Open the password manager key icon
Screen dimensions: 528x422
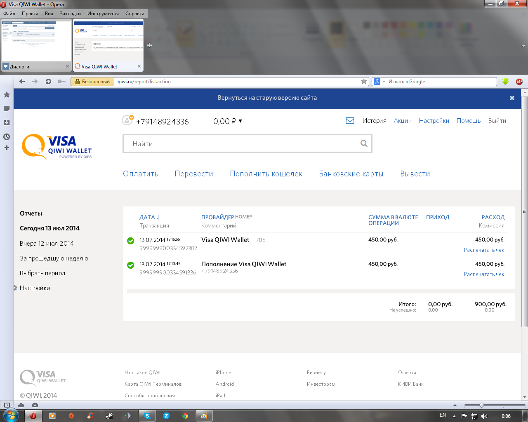[x=61, y=82]
